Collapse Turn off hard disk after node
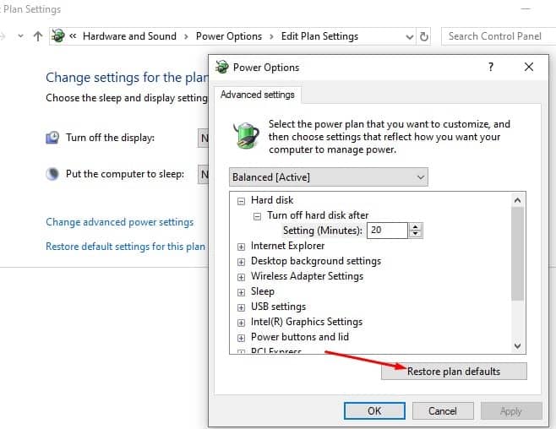This screenshot has height=429, width=556. point(258,216)
